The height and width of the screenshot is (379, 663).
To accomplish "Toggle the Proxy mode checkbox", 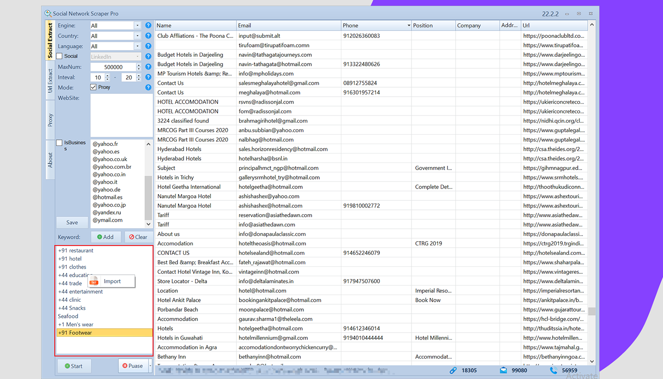I will coord(93,87).
